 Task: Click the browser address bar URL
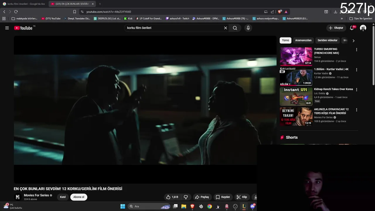[108, 12]
